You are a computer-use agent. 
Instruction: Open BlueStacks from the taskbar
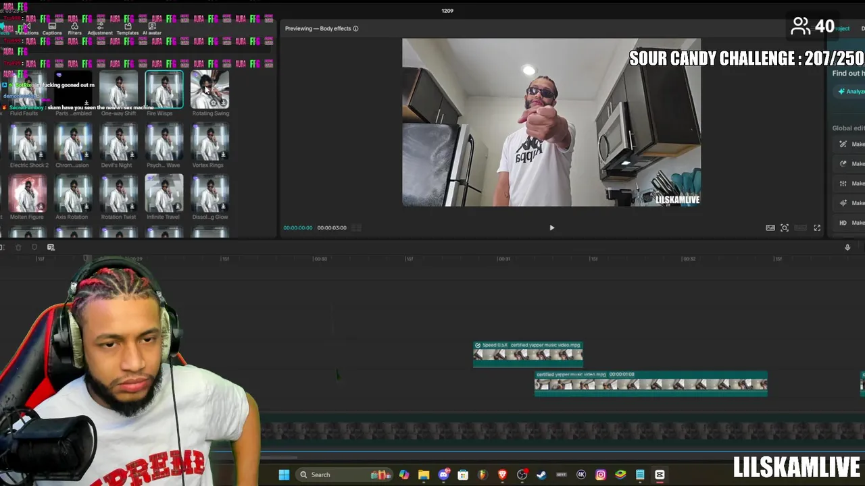(620, 475)
